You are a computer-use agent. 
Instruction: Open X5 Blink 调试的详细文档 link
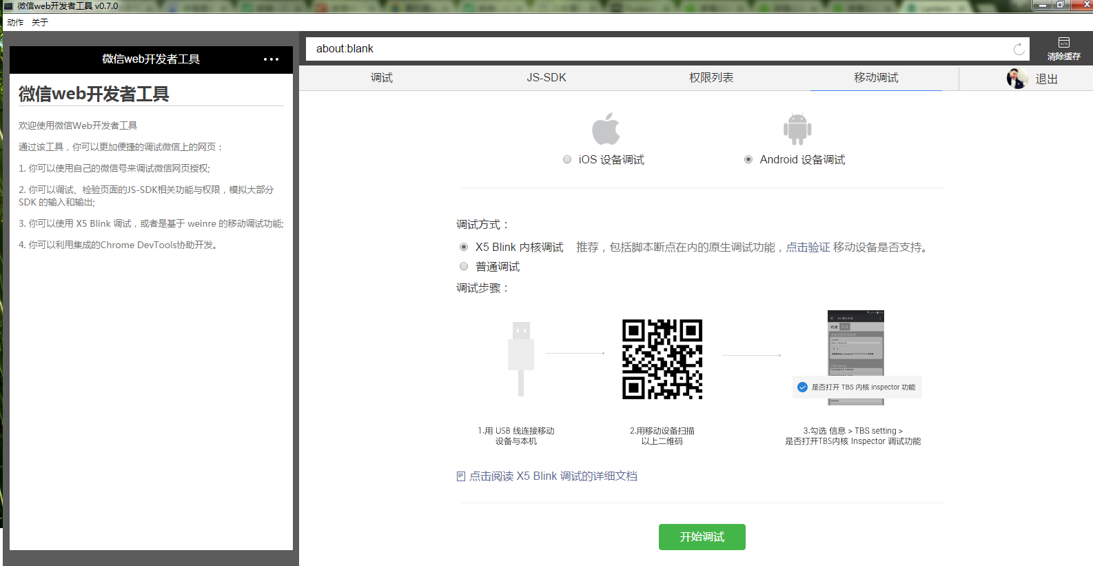(553, 476)
